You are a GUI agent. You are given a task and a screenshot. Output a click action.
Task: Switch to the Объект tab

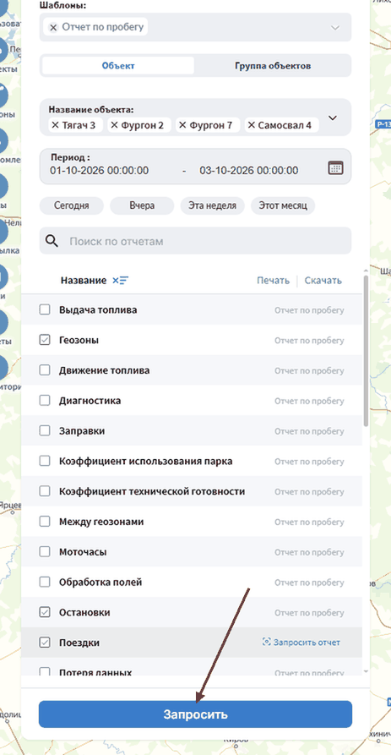pos(118,66)
